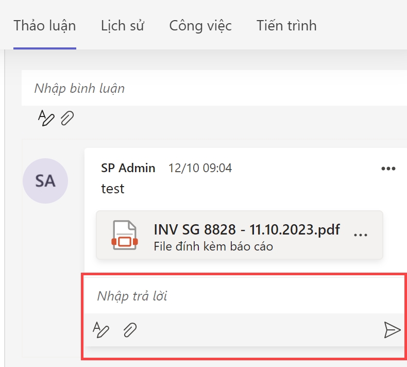
Task: Click the 12/10 09:04 timestamp
Action: click(x=200, y=168)
